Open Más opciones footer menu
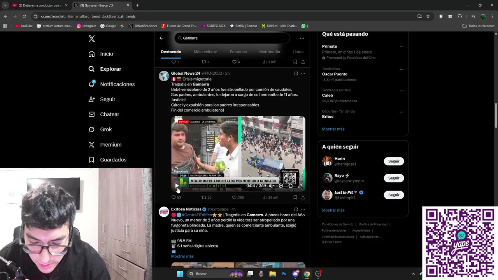The height and width of the screenshot is (280, 498). pyautogui.click(x=370, y=237)
